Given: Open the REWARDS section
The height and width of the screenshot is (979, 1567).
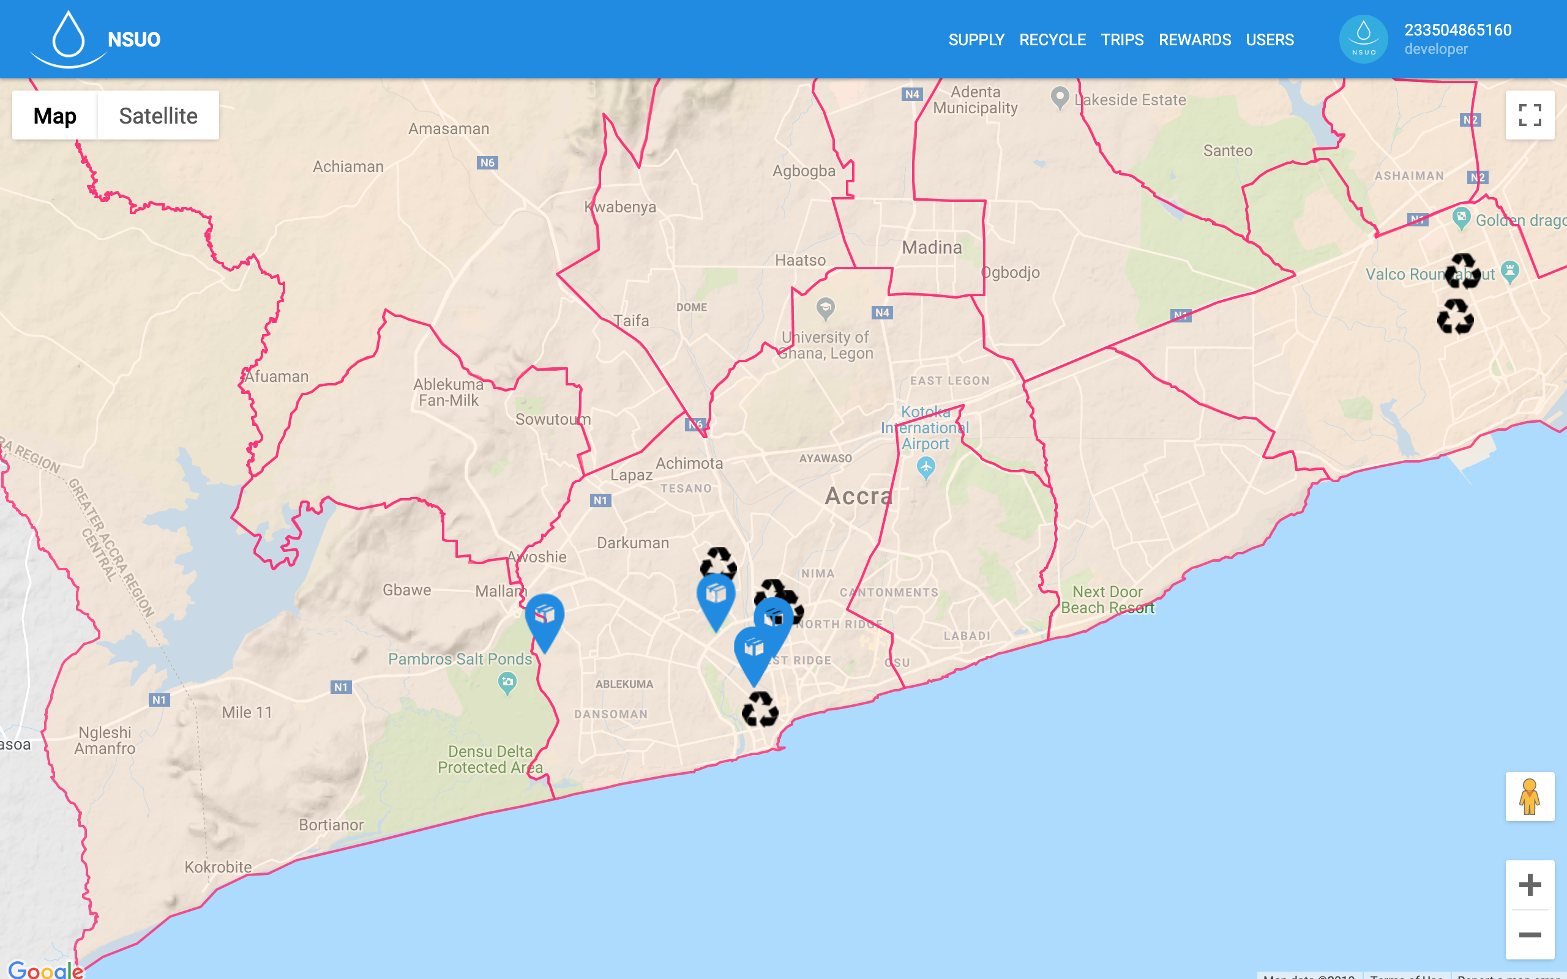Looking at the screenshot, I should tap(1195, 40).
